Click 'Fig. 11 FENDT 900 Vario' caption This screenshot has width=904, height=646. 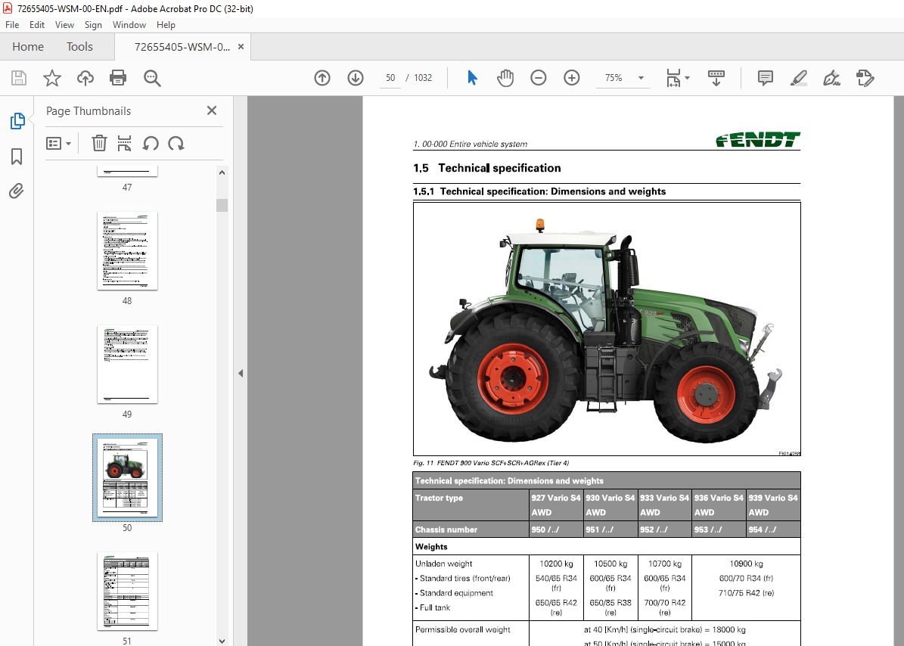(491, 463)
